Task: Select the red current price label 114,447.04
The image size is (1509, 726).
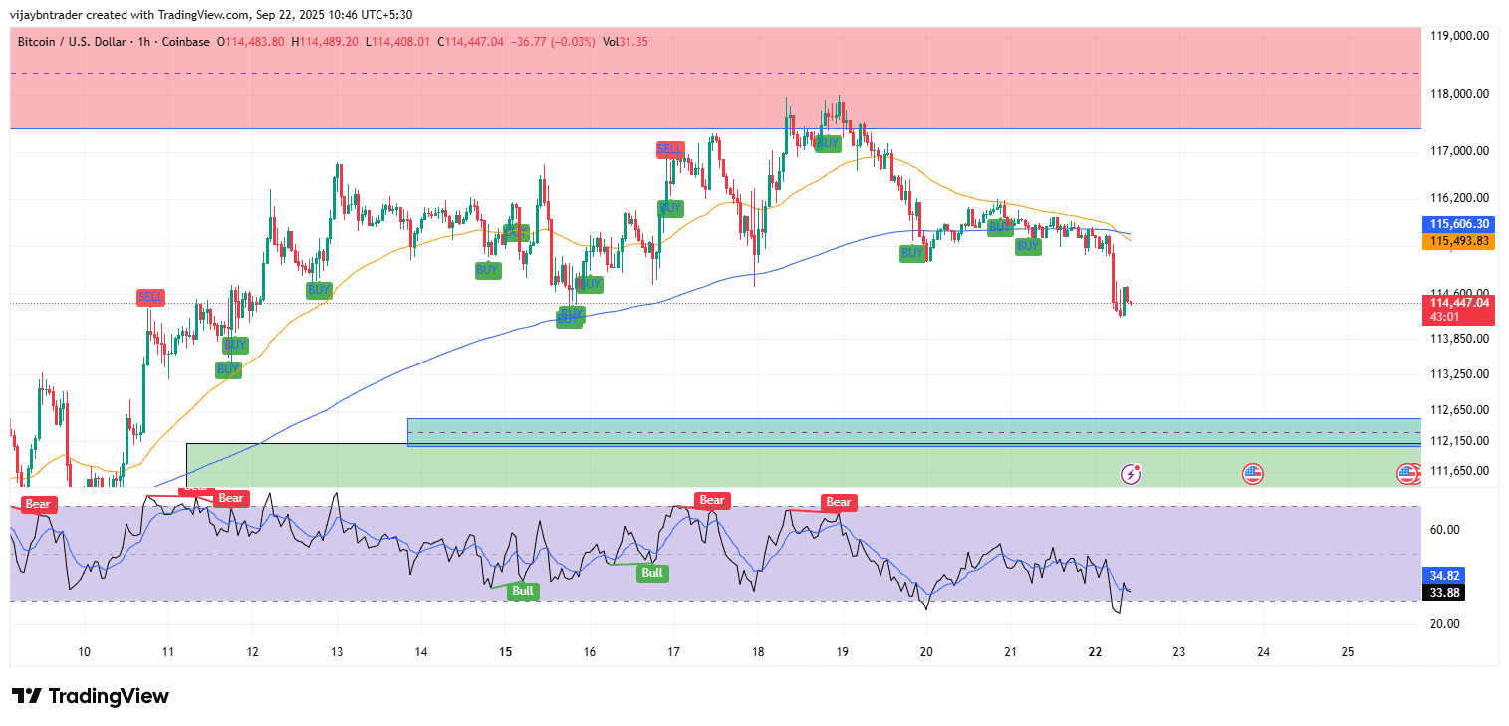Action: pos(1459,303)
